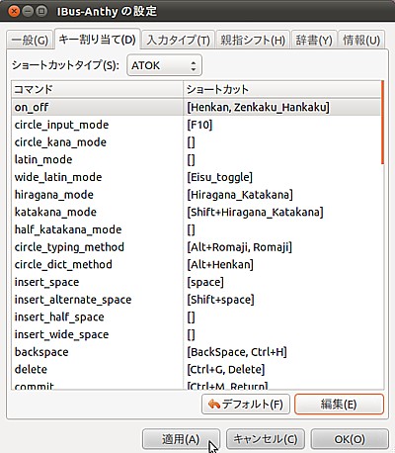Open the 親指シフト(H) tab
The image size is (395, 453).
click(x=253, y=41)
